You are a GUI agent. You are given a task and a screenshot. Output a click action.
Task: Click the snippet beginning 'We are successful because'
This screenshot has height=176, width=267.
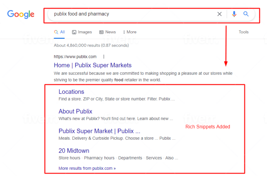(x=143, y=77)
